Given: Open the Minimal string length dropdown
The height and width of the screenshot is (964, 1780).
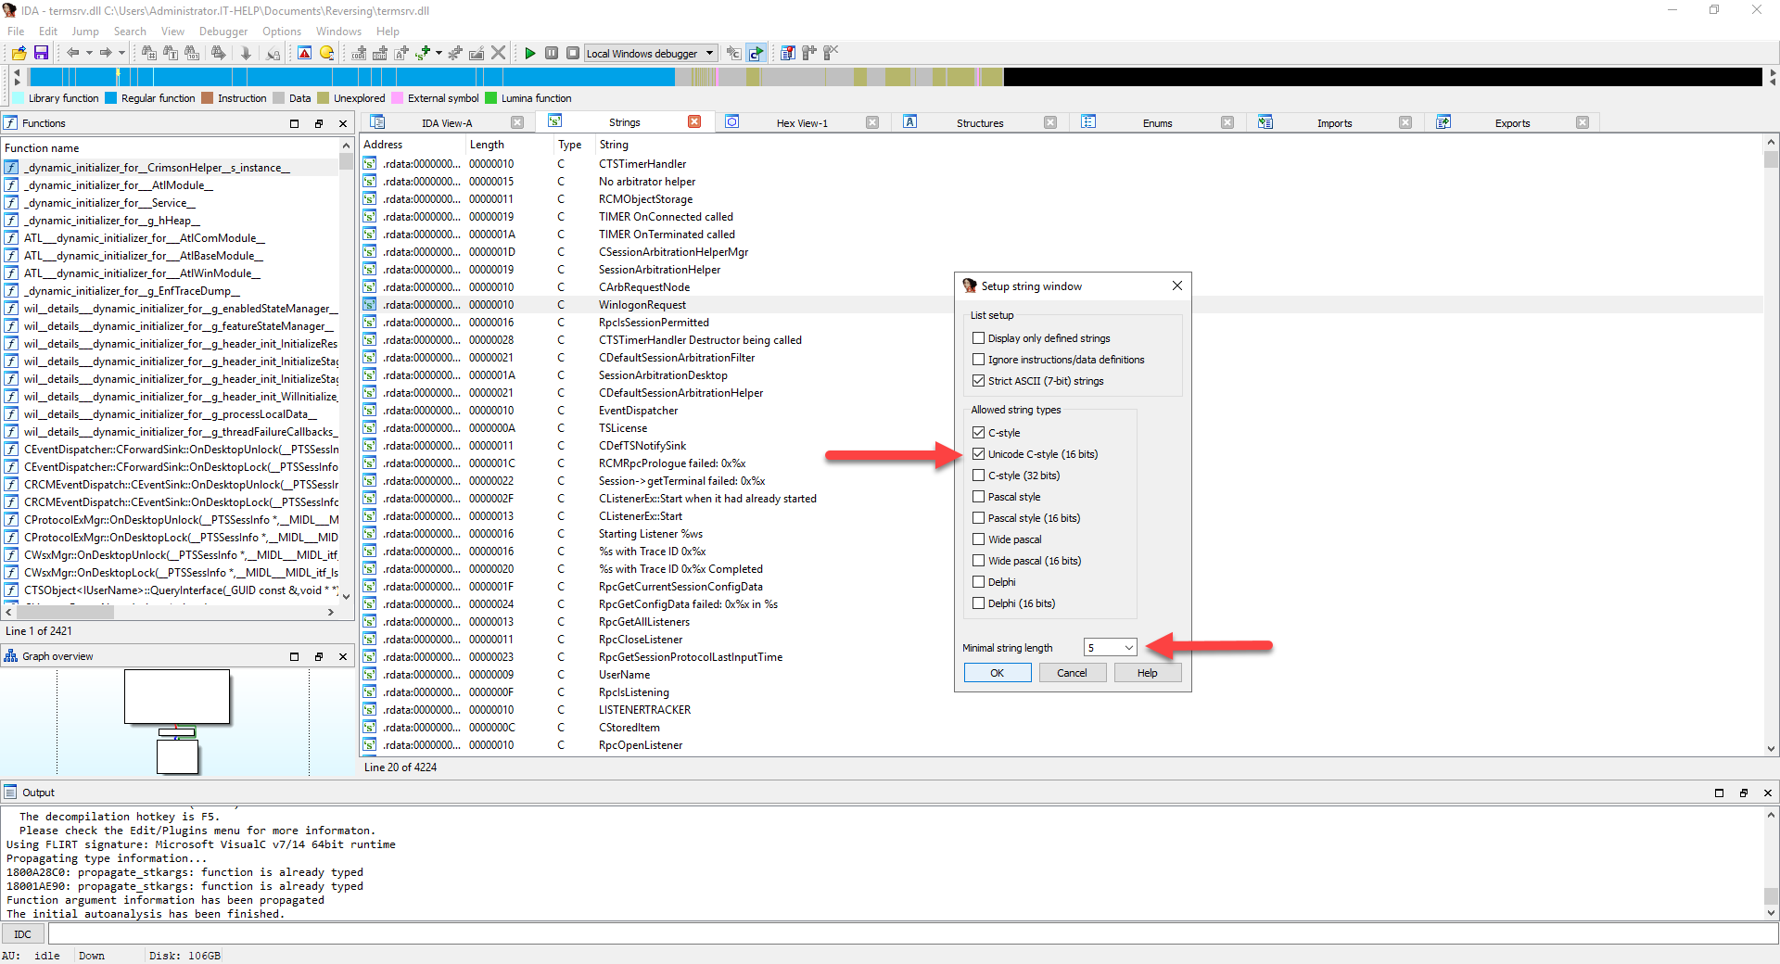Looking at the screenshot, I should (1128, 648).
